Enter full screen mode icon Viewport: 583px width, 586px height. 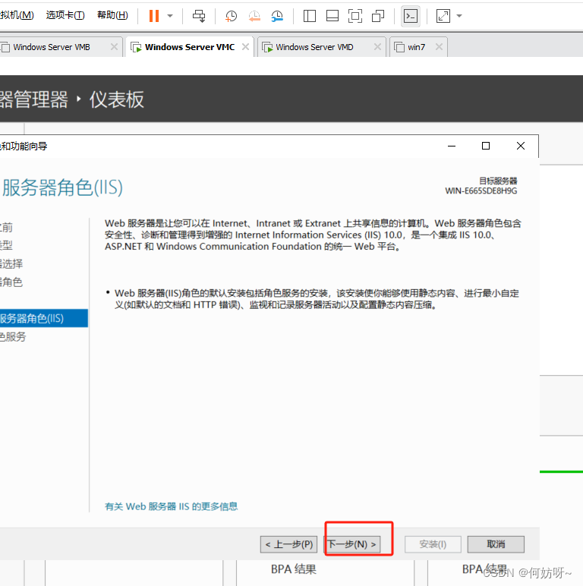[355, 16]
